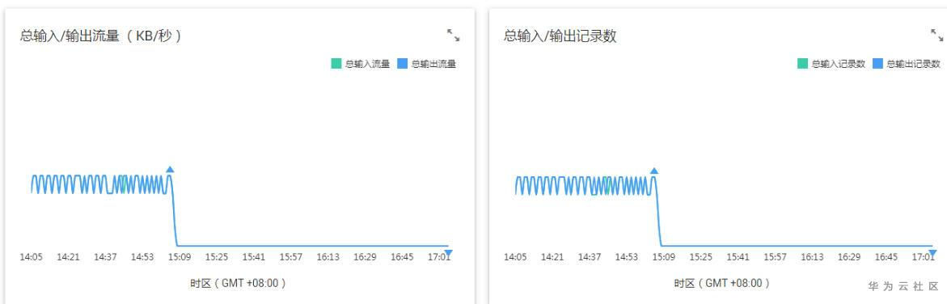The height and width of the screenshot is (304, 947).
Task: Click the max-value triangle marker in traffic chart
Action: coord(170,170)
